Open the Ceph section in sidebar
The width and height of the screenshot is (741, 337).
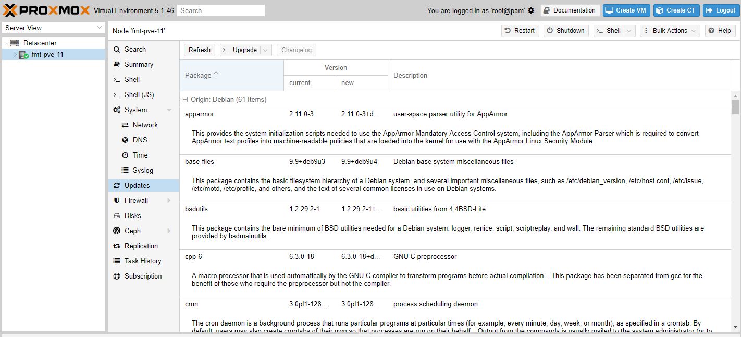coord(132,231)
